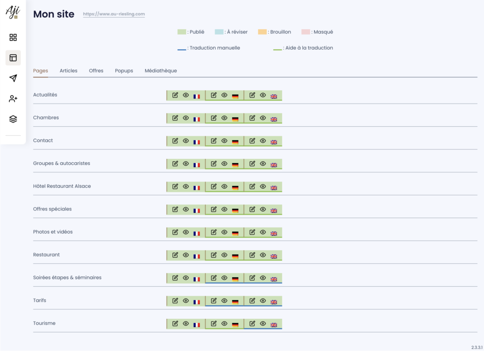The height and width of the screenshot is (351, 484).
Task: Edit the French version of Tarifs
Action: click(x=175, y=300)
